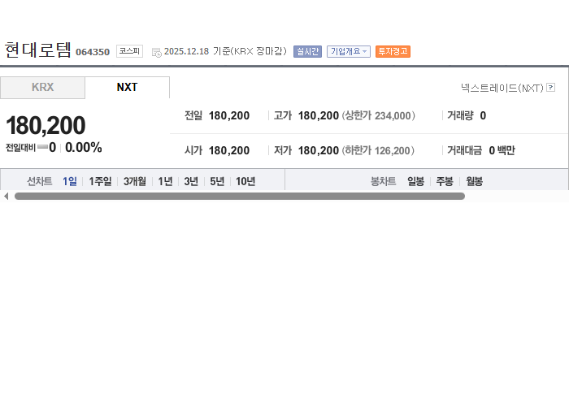Click the 0.00% change rate
This screenshot has height=398, width=569.
click(x=84, y=148)
